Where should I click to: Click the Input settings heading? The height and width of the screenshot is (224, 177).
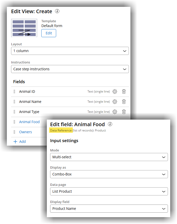pyautogui.click(x=64, y=141)
